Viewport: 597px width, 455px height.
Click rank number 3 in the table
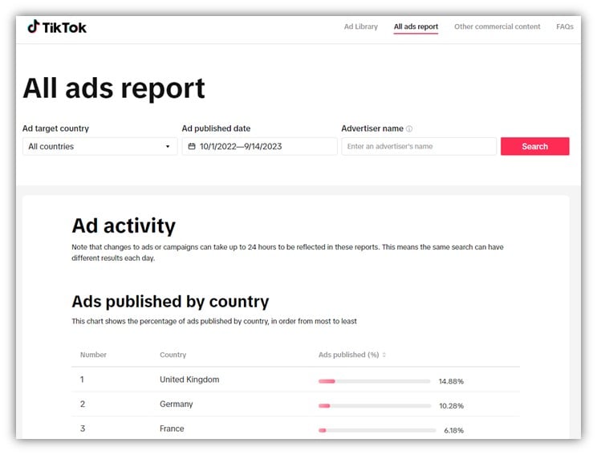pos(83,429)
